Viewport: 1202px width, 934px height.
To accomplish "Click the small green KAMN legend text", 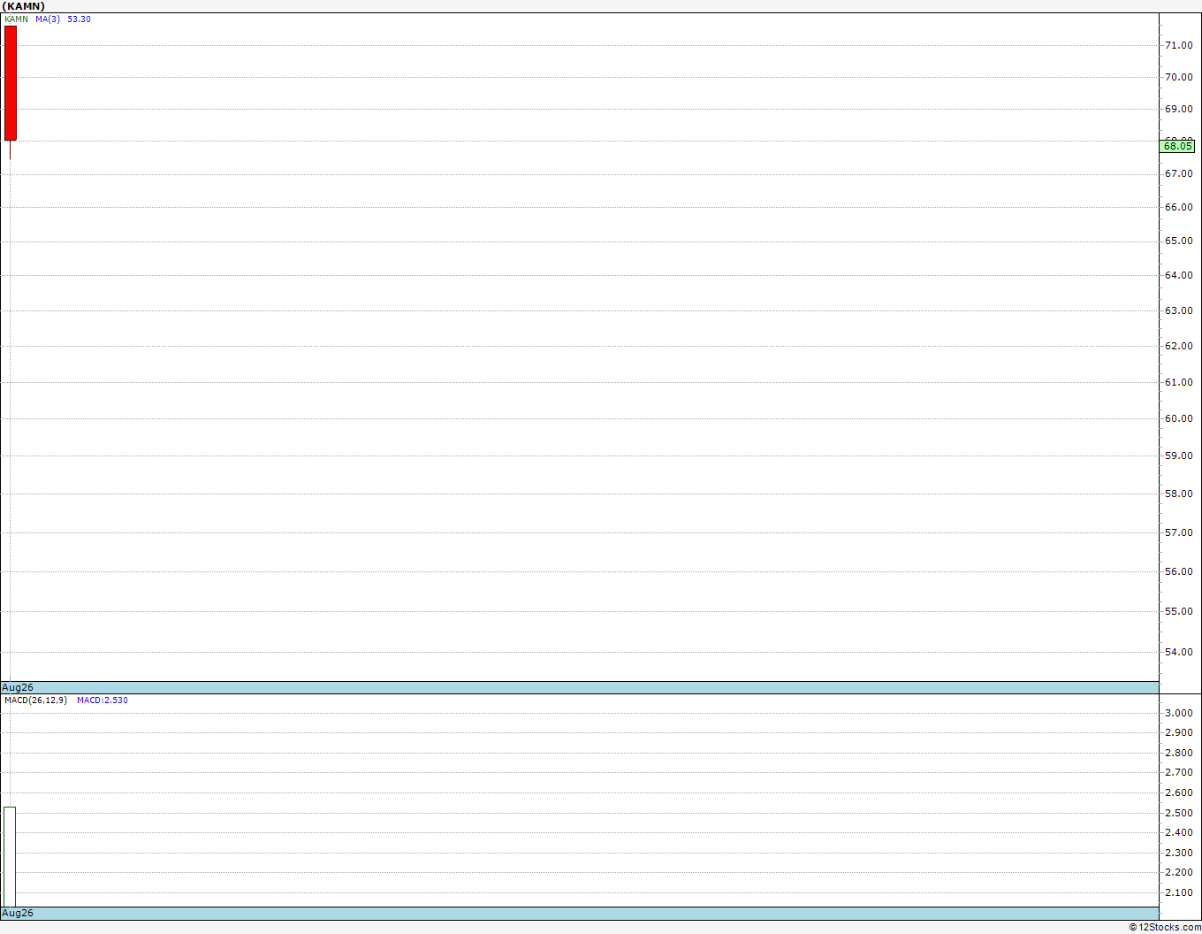I will 16,19.
